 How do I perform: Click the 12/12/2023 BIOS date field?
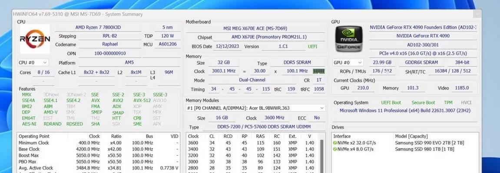[228, 46]
